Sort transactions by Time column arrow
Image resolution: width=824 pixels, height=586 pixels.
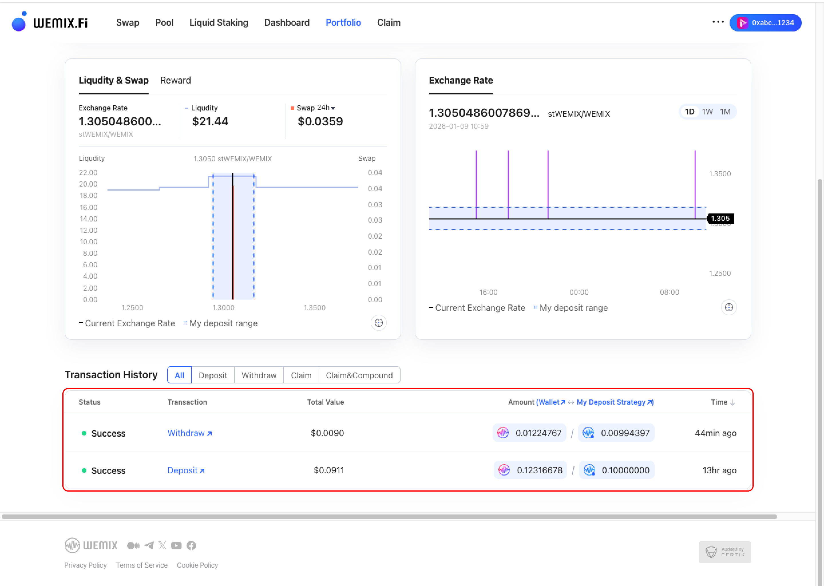pos(732,402)
